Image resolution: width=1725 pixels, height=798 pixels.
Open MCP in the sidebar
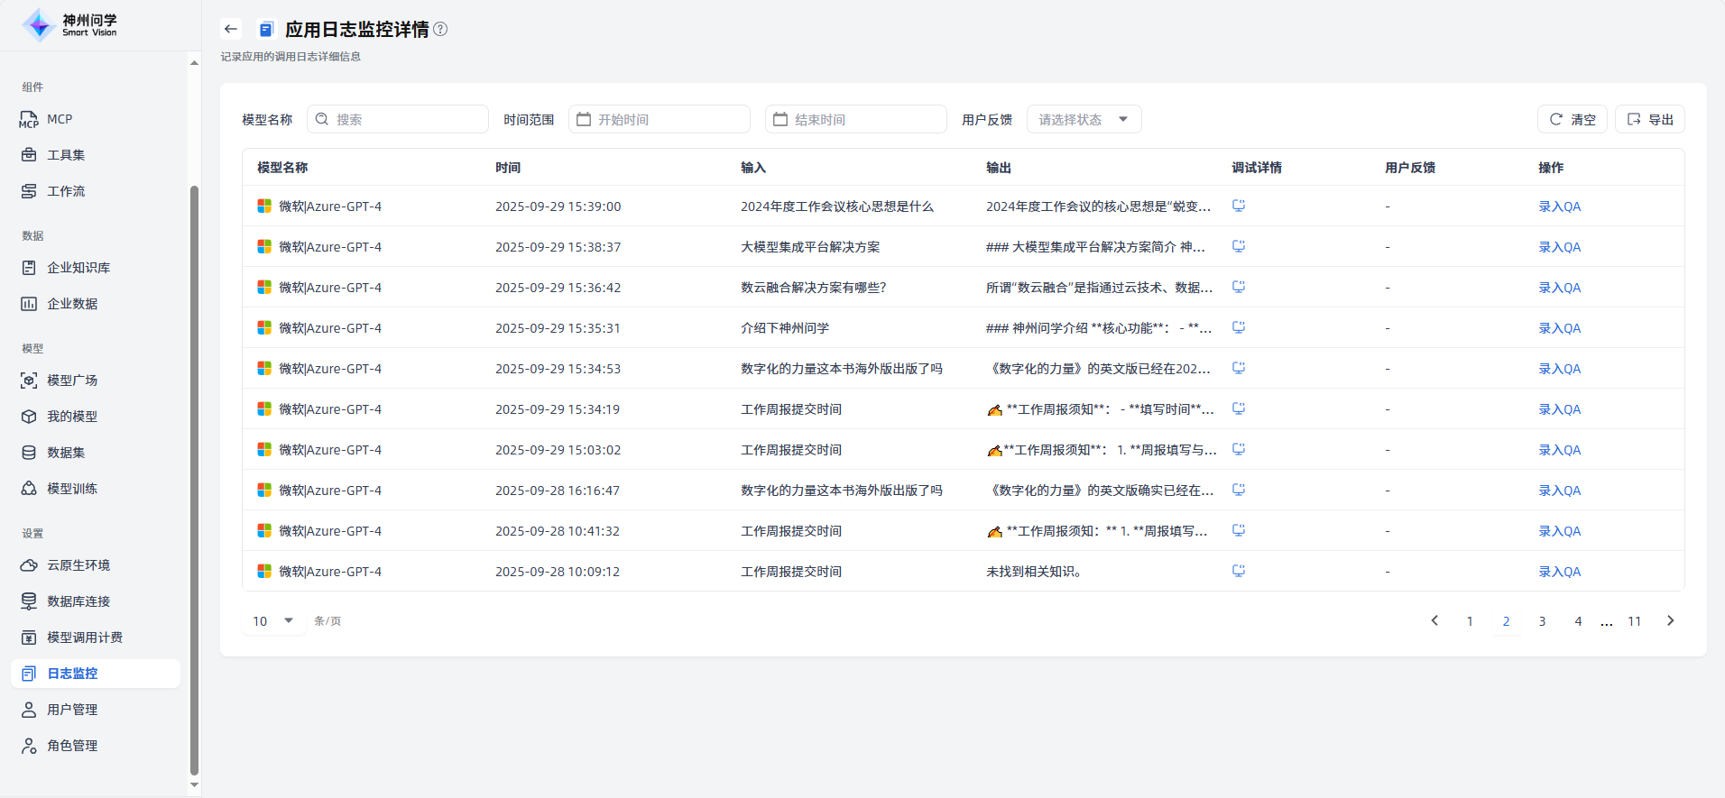click(x=60, y=119)
